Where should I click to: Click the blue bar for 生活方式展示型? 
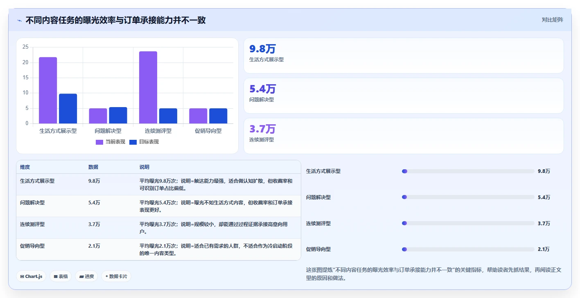point(68,109)
